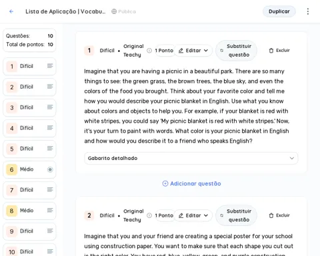Image resolution: width=320 pixels, height=256 pixels.
Task: Select question 4 Difícil in the sidebar
Action: (29, 128)
